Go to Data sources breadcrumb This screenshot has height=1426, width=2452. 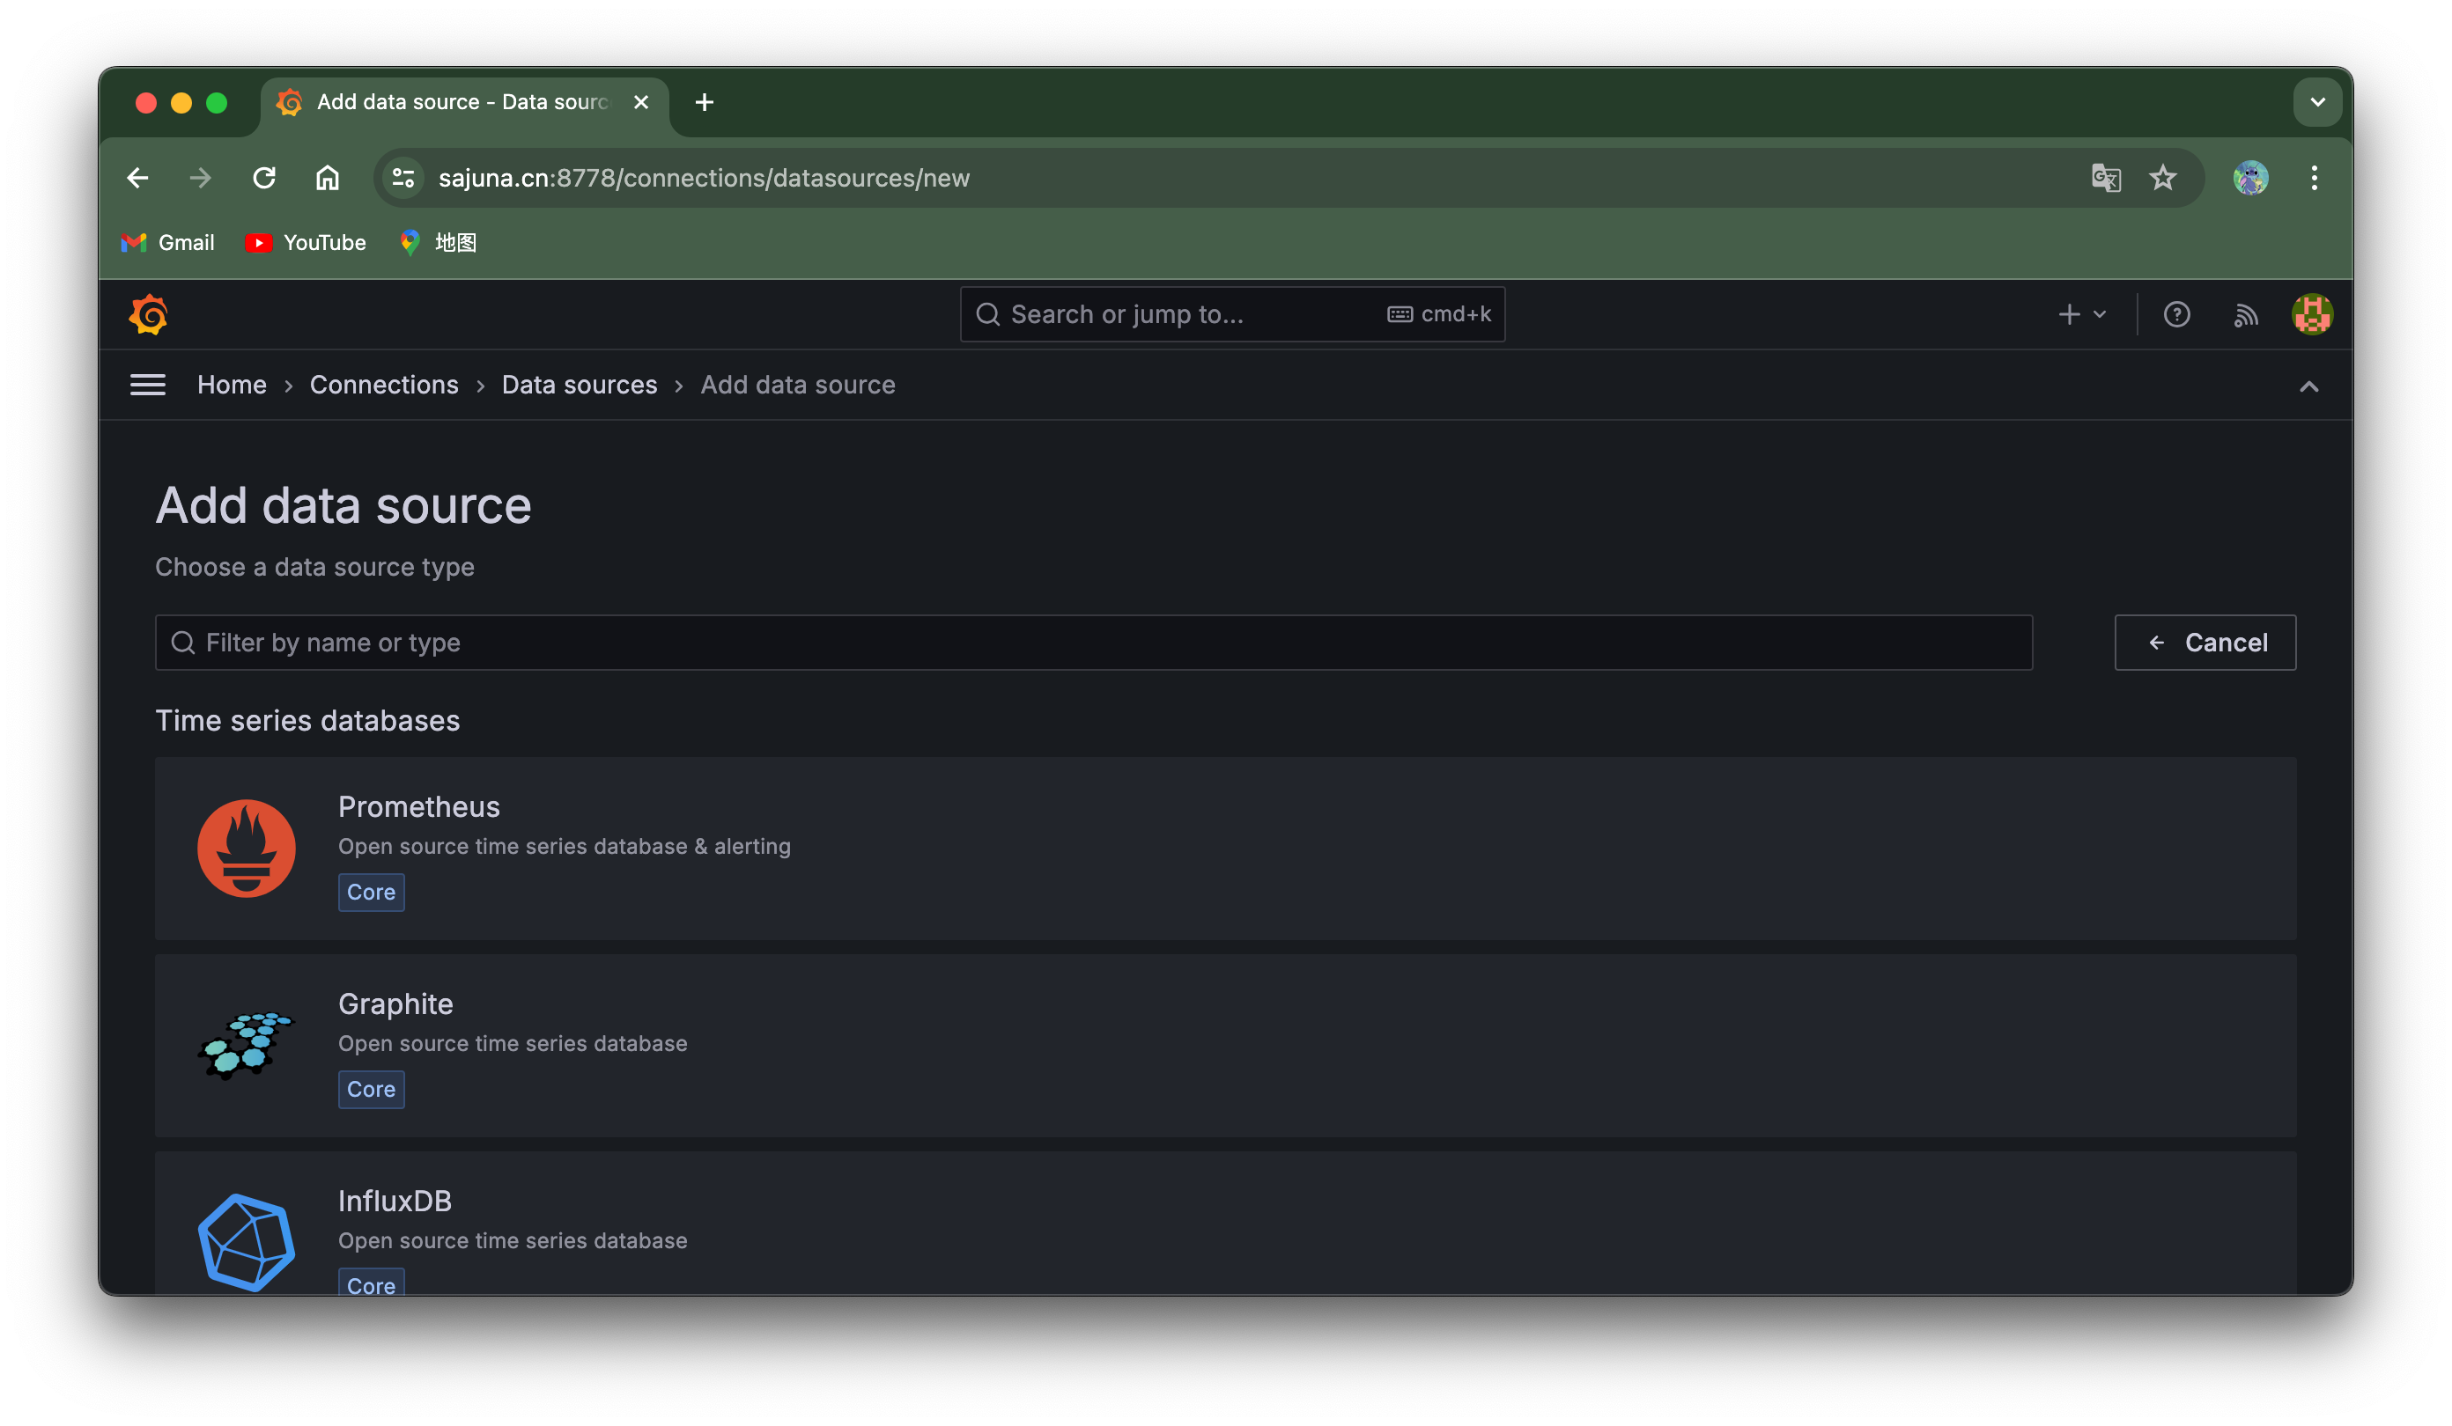tap(579, 386)
